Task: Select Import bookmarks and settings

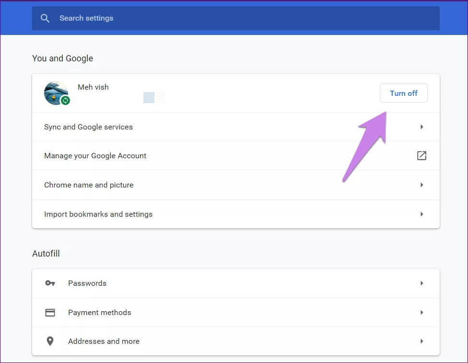Action: click(x=98, y=214)
